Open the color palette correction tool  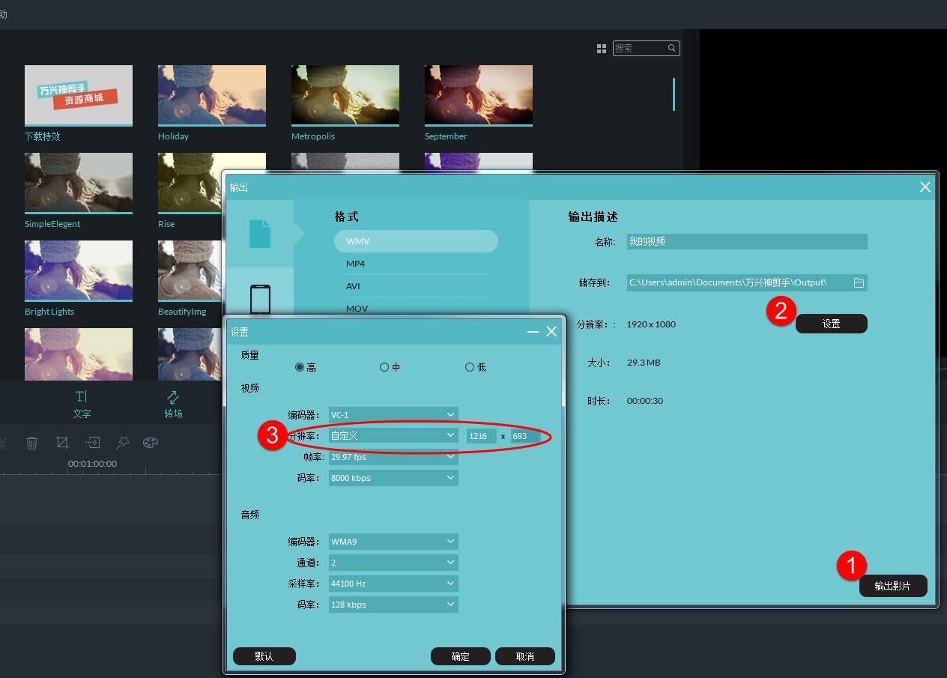(x=151, y=443)
